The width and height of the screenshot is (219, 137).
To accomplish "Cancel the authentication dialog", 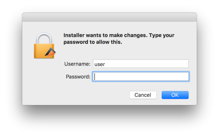I will (143, 95).
